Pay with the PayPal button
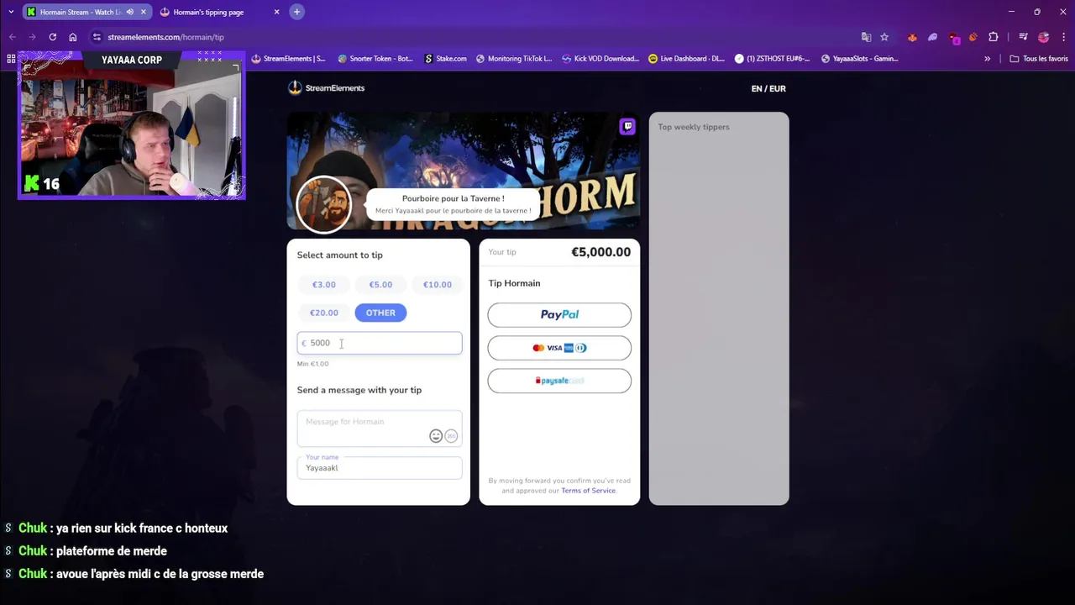This screenshot has width=1075, height=605. pyautogui.click(x=559, y=315)
